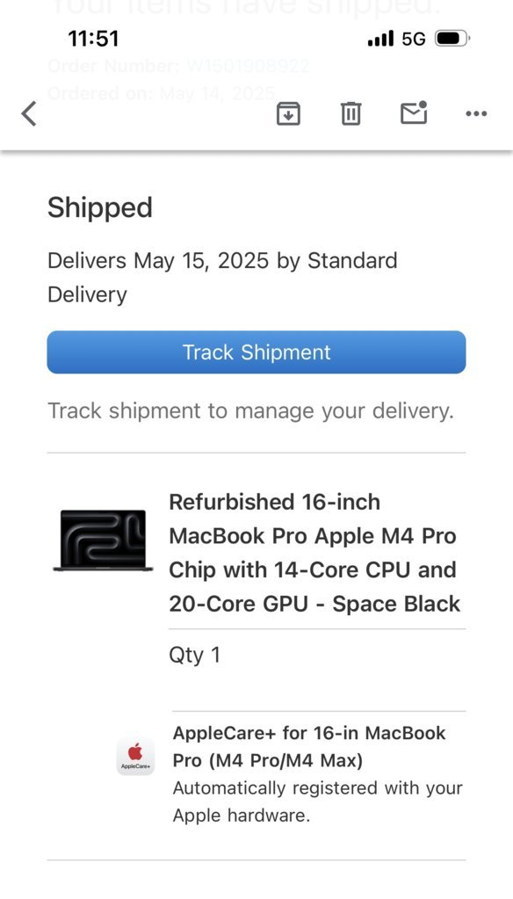Screen dimensions: 513x899
Task: Go back using the left chevron arrow
Action: point(29,113)
